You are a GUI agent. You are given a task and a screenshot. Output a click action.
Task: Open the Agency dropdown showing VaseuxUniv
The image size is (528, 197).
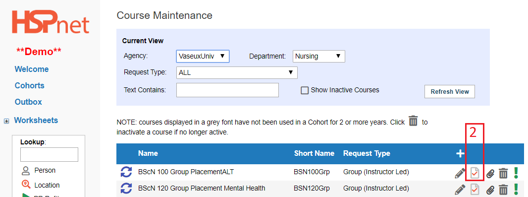tap(203, 57)
